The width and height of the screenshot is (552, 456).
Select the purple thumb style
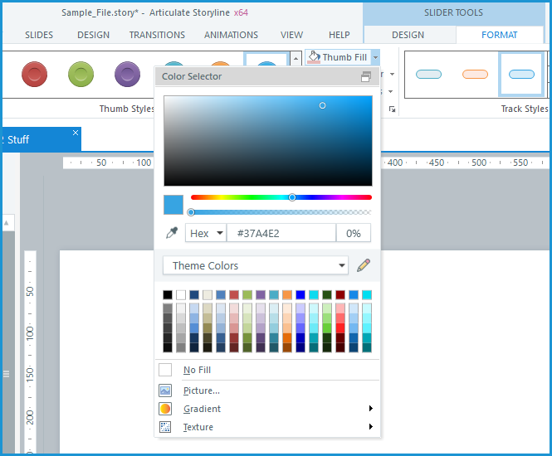pyautogui.click(x=128, y=74)
